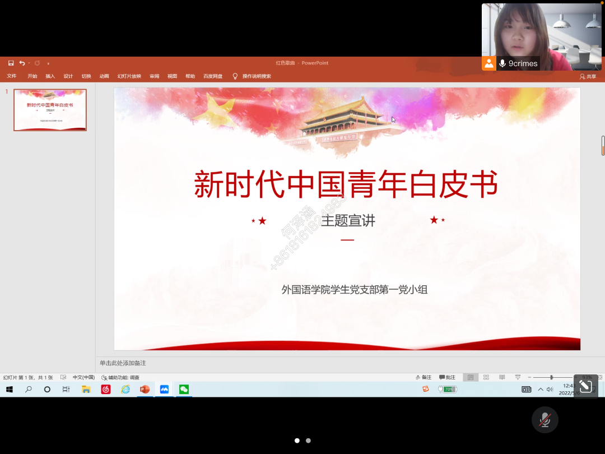The height and width of the screenshot is (454, 605).
Task: Open NetEase Cloud Music from the taskbar
Action: (x=106, y=389)
